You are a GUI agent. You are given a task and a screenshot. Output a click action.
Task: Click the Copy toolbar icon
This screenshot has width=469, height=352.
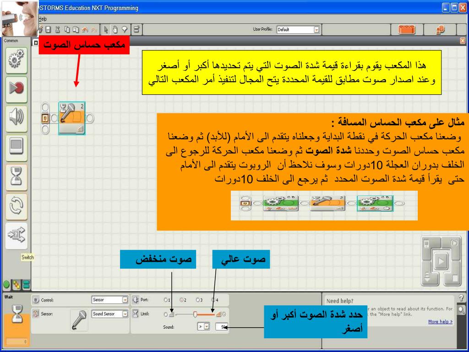pyautogui.click(x=67, y=29)
